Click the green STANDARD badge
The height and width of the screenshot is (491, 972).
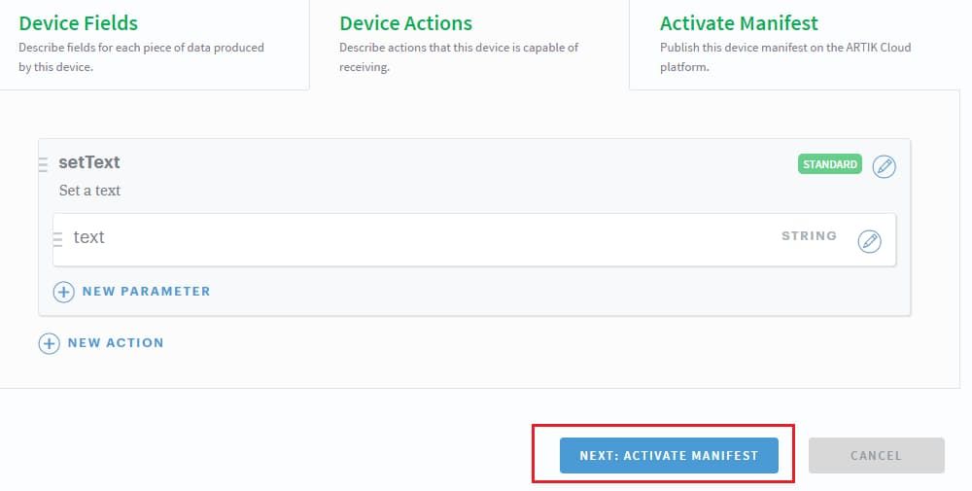[829, 164]
